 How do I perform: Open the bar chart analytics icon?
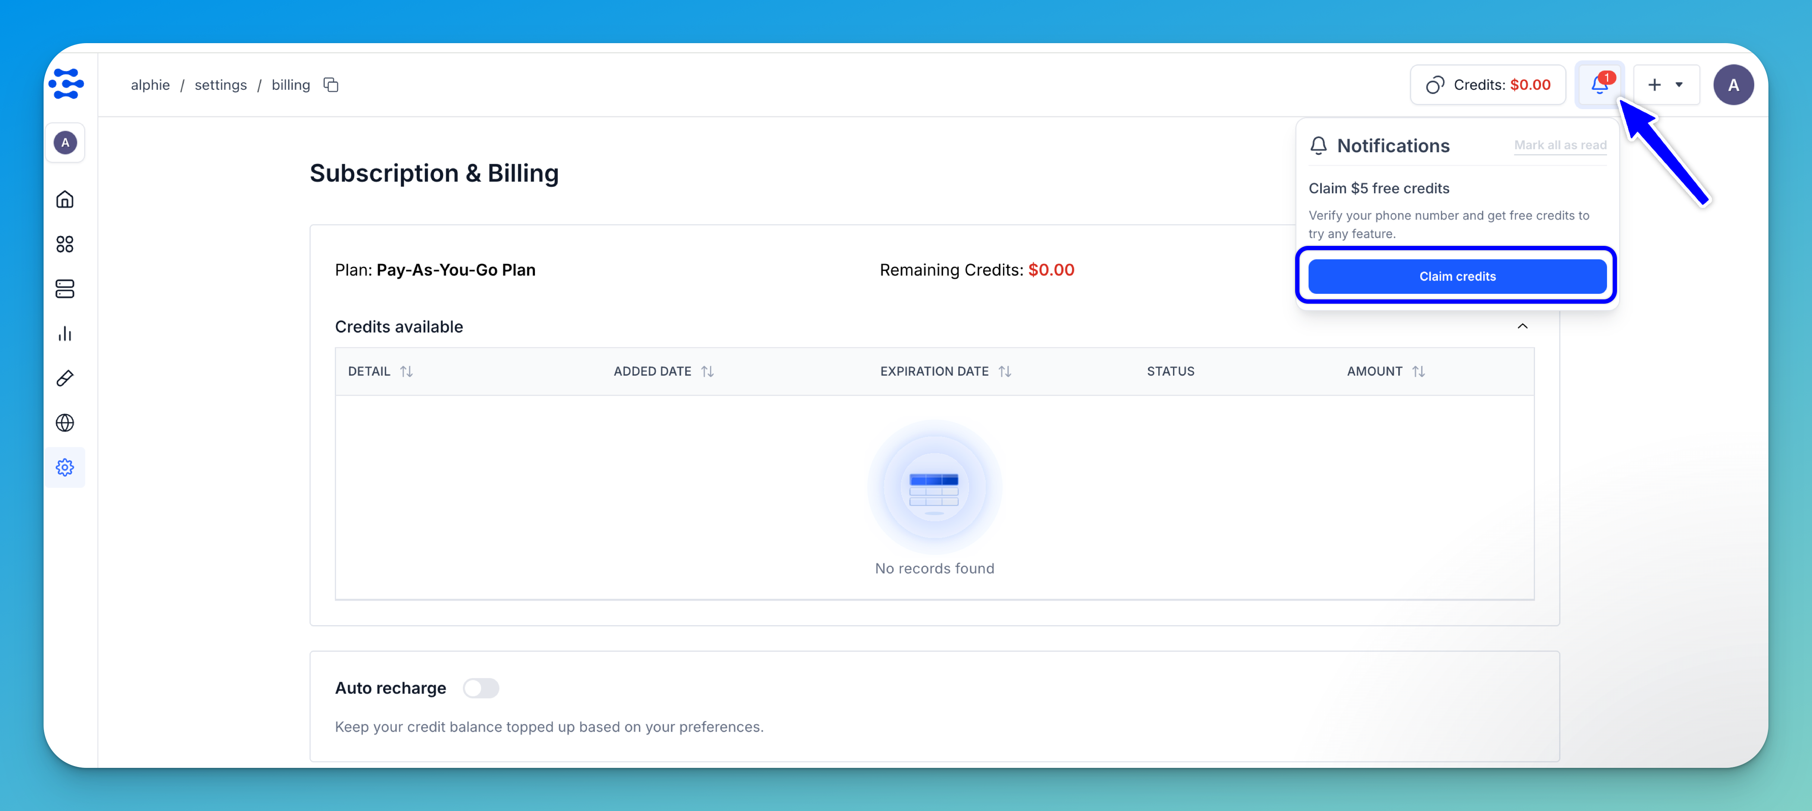[65, 333]
